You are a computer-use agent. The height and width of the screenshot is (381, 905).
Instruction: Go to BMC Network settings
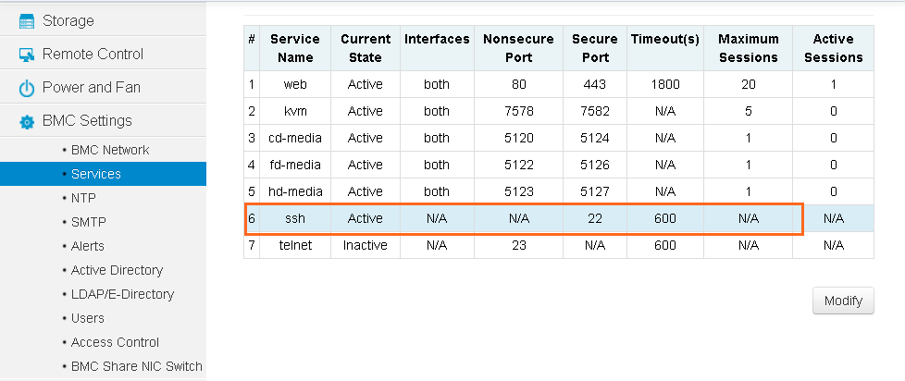click(x=110, y=150)
